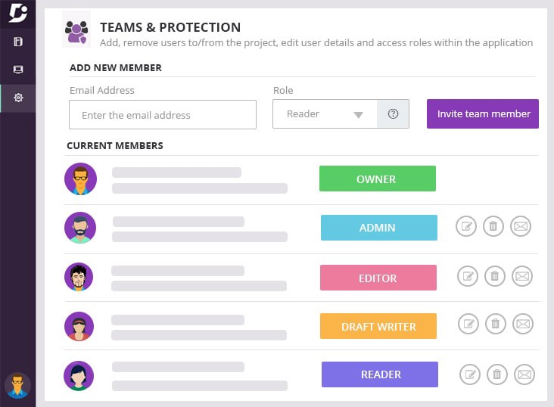Focus the Email Address input field

click(163, 115)
